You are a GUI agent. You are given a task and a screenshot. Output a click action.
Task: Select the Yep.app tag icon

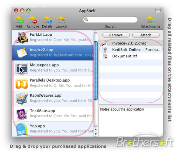click(x=22, y=130)
